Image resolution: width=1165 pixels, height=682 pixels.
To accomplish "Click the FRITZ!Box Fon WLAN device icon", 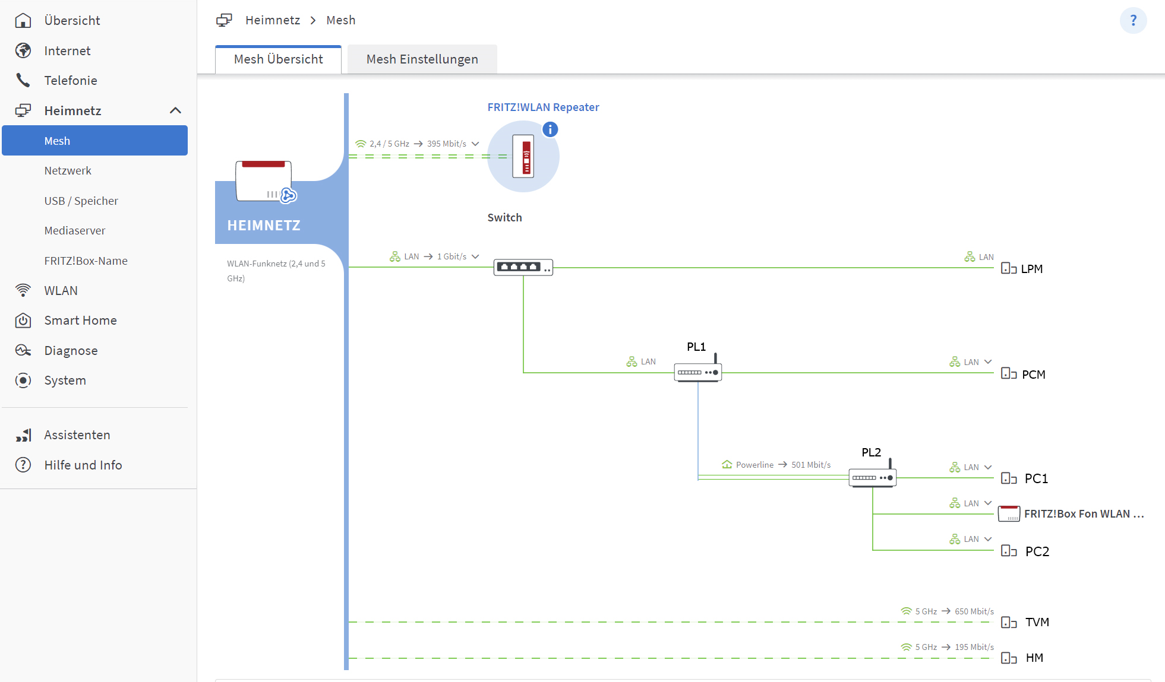I will [1009, 513].
